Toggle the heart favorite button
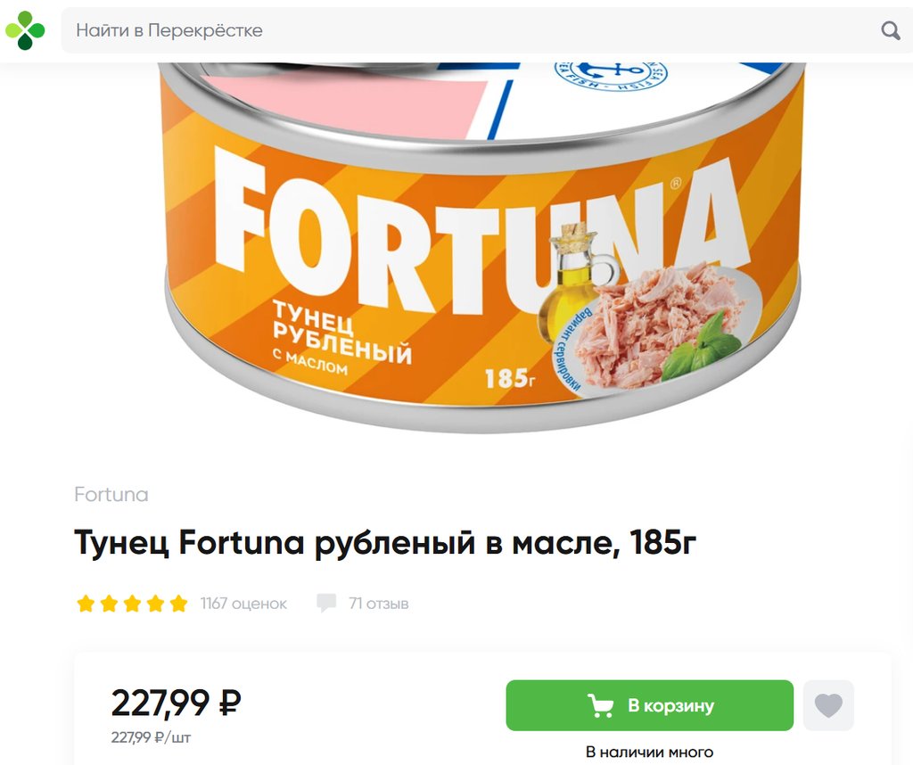Viewport: 913px width, 765px height. (x=828, y=705)
